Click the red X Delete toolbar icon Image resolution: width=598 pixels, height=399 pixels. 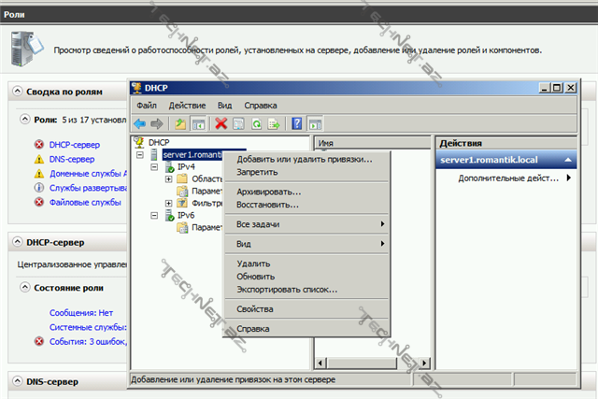[221, 123]
